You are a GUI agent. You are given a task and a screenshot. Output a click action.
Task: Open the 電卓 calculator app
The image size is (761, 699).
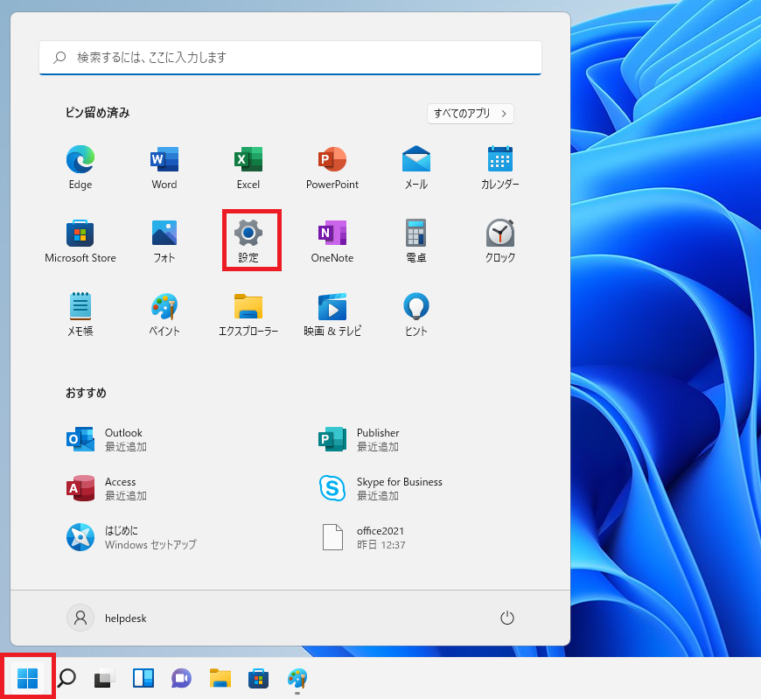(x=416, y=241)
